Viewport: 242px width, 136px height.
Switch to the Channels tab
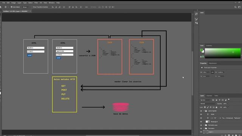click(x=209, y=96)
